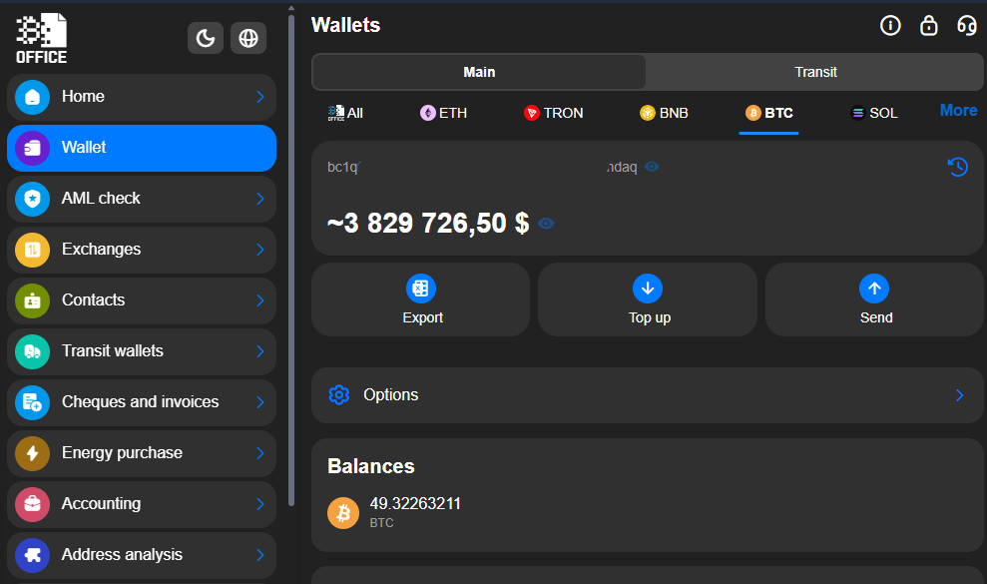
Task: Click the Wallets page title
Action: click(x=345, y=25)
